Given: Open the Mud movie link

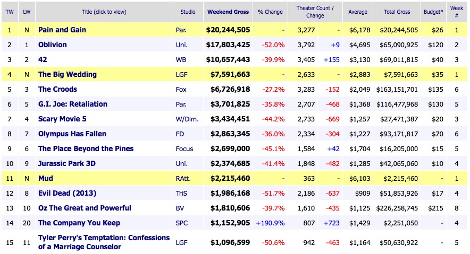Looking at the screenshot, I should [46, 179].
